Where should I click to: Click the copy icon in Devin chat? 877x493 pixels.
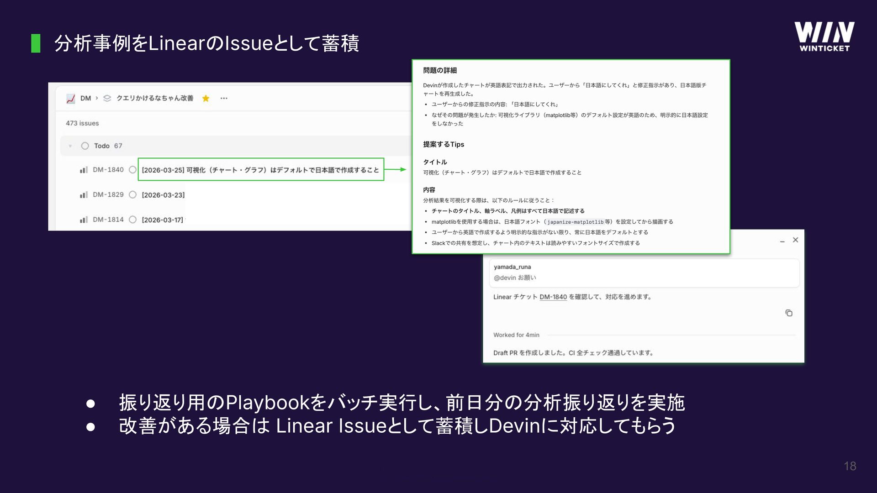pyautogui.click(x=788, y=313)
